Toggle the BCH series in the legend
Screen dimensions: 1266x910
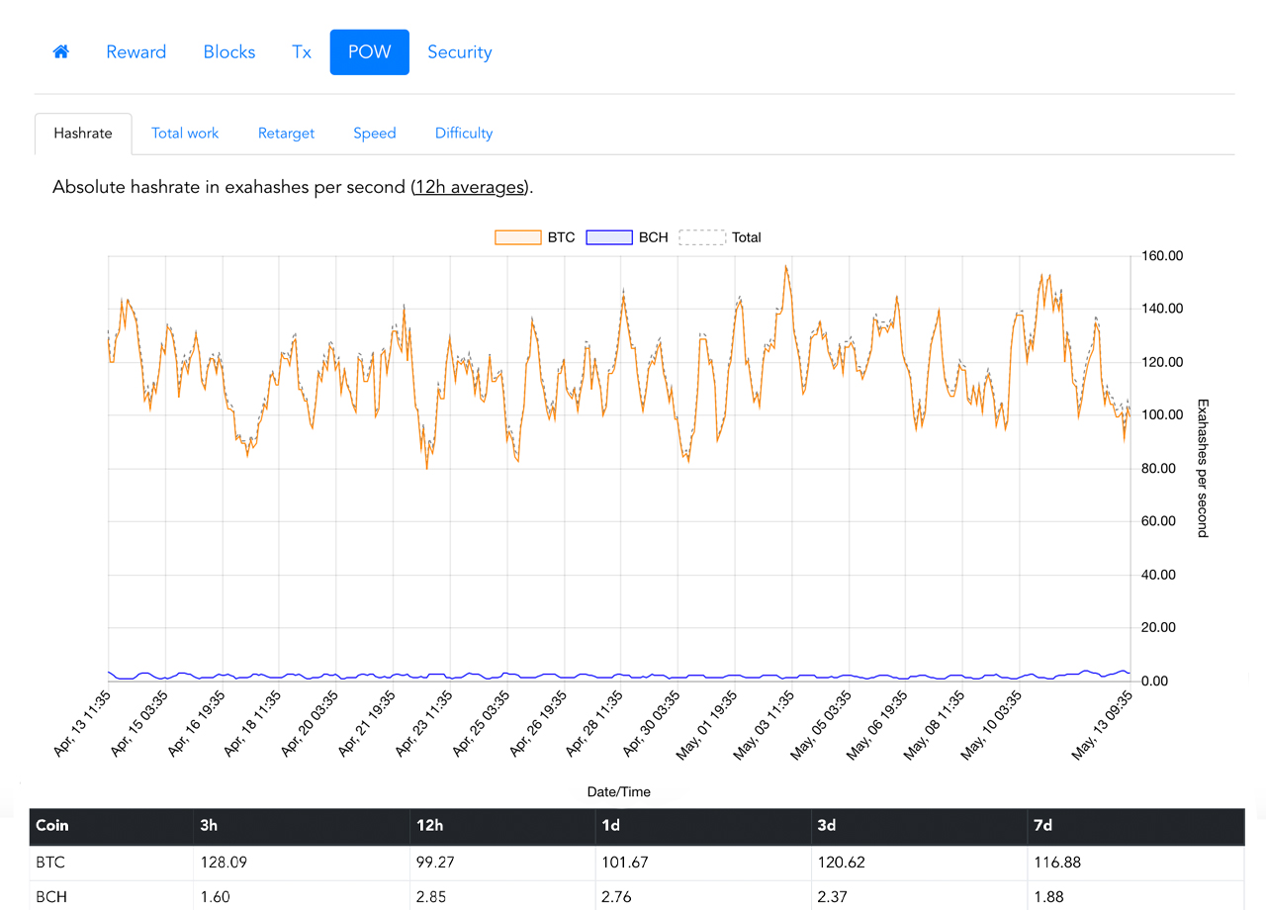[627, 237]
